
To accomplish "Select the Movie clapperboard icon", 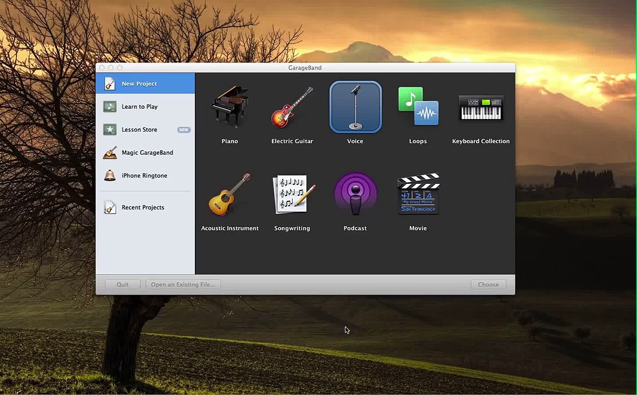I will click(x=418, y=194).
